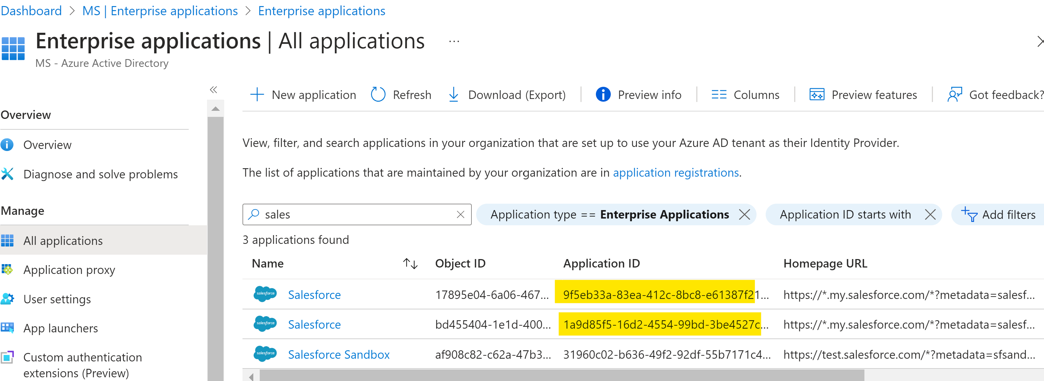Viewport: 1044px width, 381px height.
Task: Remove the Application type filter
Action: tap(744, 214)
